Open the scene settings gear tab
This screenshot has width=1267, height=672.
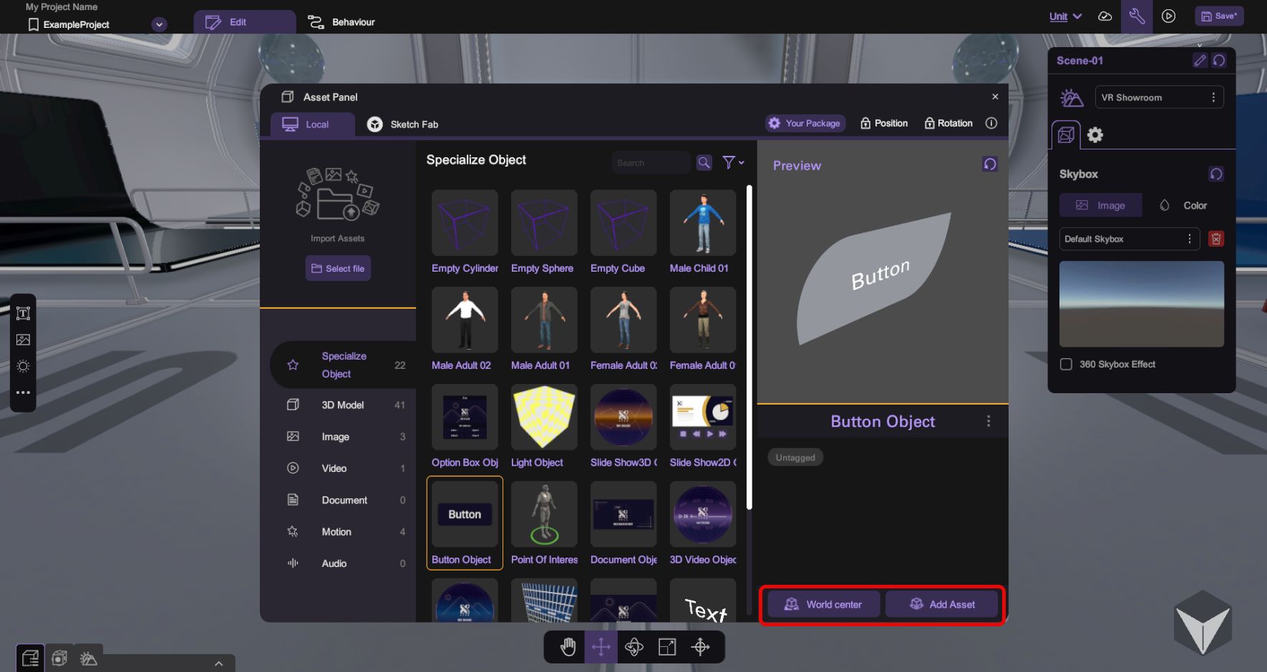click(x=1095, y=134)
